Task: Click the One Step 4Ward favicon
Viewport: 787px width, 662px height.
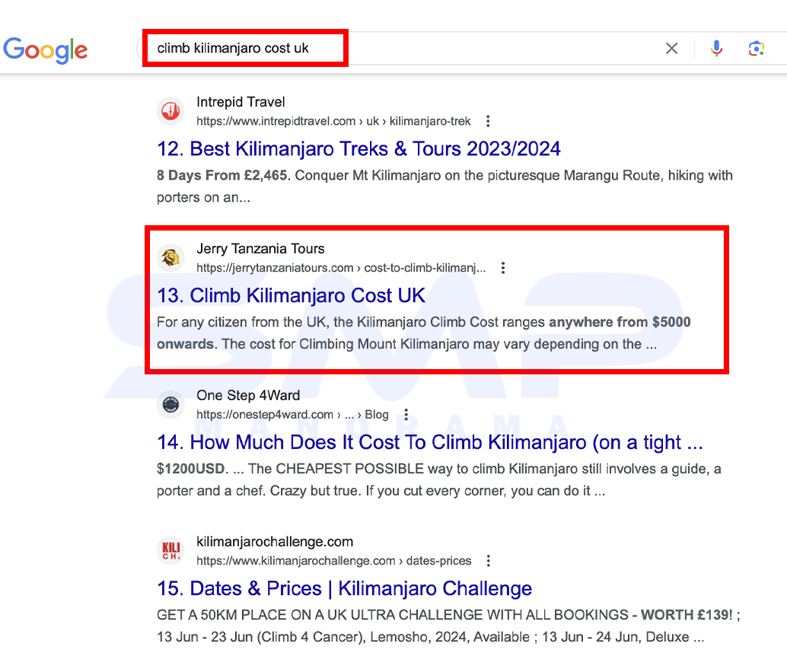Action: (170, 404)
